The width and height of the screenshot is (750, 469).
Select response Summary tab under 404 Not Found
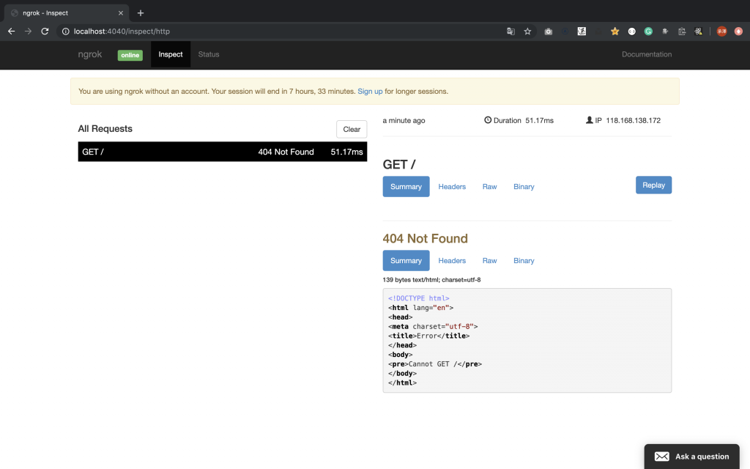point(406,260)
